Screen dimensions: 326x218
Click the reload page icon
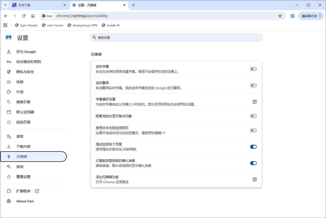24,16
